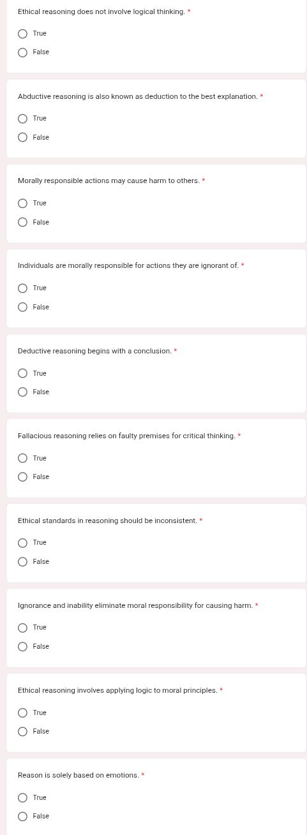Choose False for fallacious reasoning faulty premises
This screenshot has height=835, width=307.
pos(22,477)
